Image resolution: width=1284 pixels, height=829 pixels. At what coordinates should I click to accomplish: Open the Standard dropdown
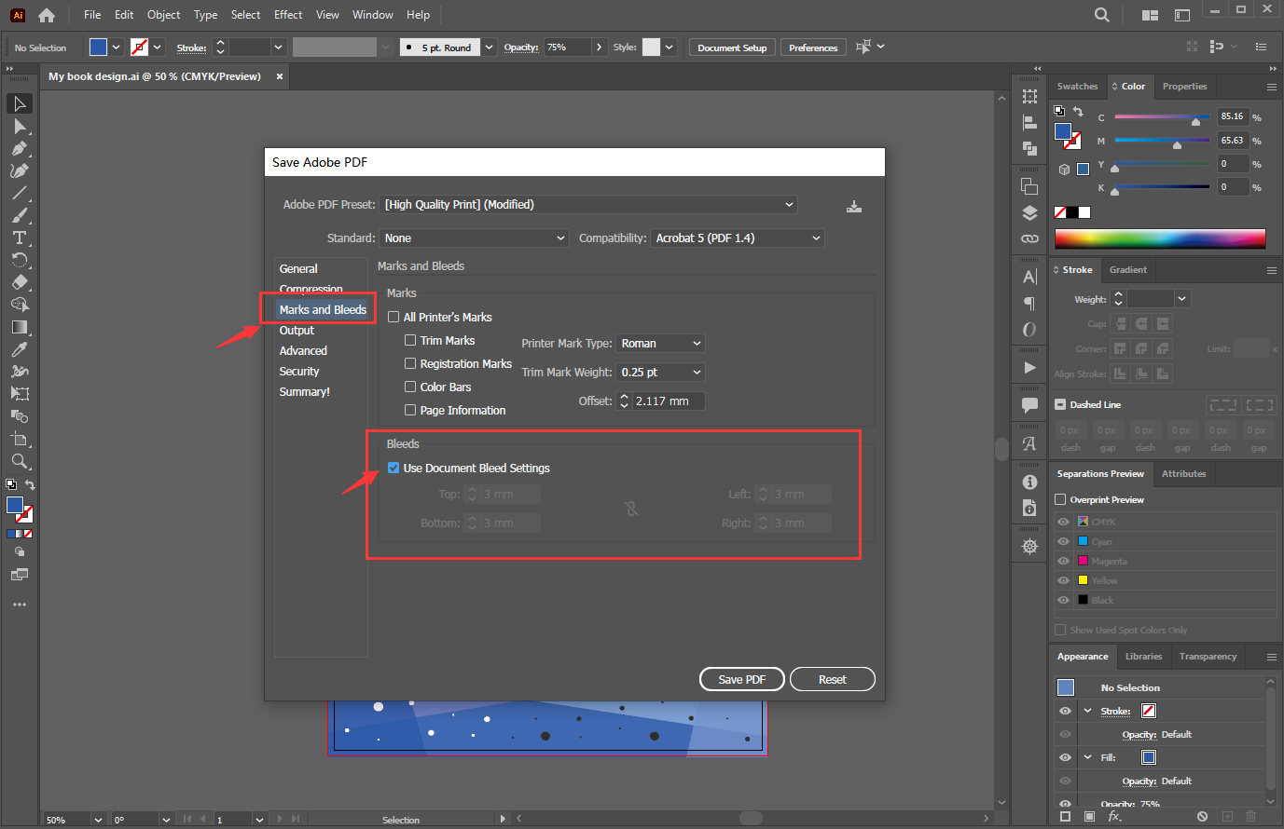[474, 238]
